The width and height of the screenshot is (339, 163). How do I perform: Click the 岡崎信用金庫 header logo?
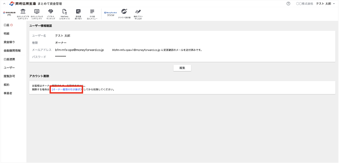pyautogui.click(x=23, y=4)
